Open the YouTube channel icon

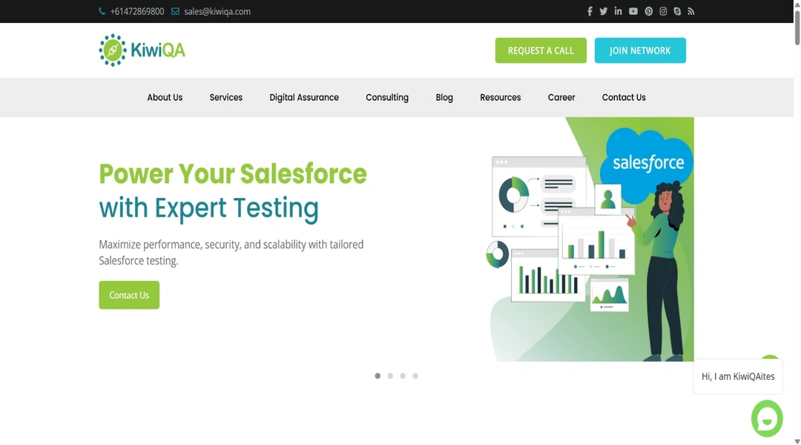click(633, 11)
